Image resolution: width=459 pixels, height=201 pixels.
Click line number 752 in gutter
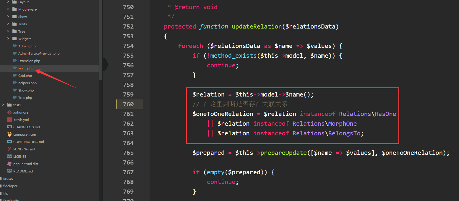(128, 26)
